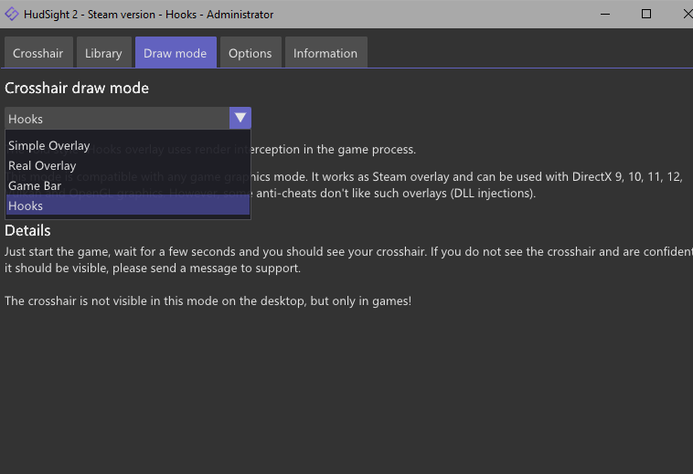The image size is (693, 474).
Task: Click the 'anti-cheats don't like such overlays' text
Action: pos(396,194)
